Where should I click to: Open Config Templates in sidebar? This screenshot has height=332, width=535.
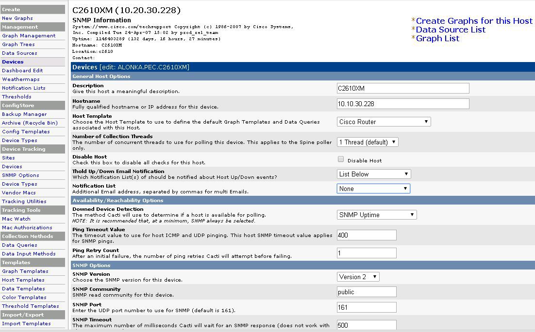pyautogui.click(x=26, y=132)
